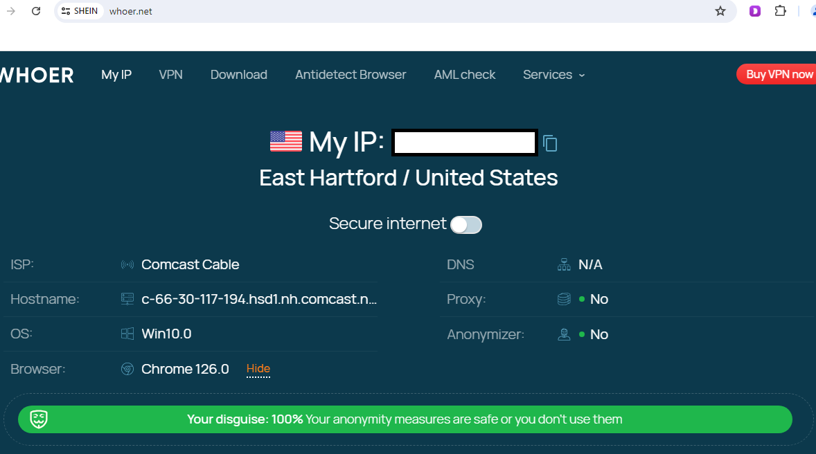Reload the page
This screenshot has width=816, height=454.
tap(36, 11)
